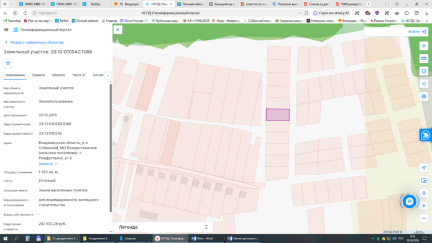The image size is (432, 243).
Task: Switch to the Сервисы tab
Action: (x=39, y=75)
